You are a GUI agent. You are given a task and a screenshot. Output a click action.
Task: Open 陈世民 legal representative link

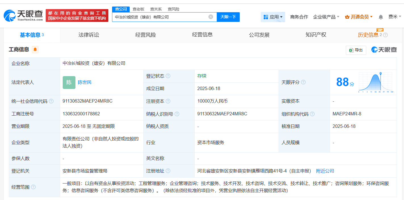tap(85, 82)
